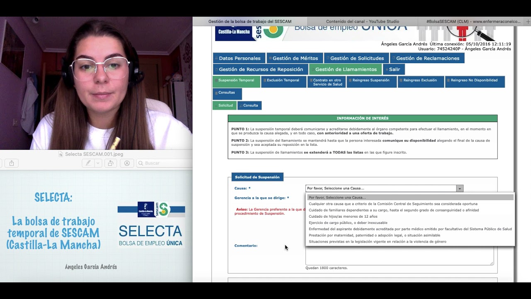Viewport: 531px width, 299px height.
Task: Open Gestión de Reclamaciones menu
Action: [x=427, y=58]
